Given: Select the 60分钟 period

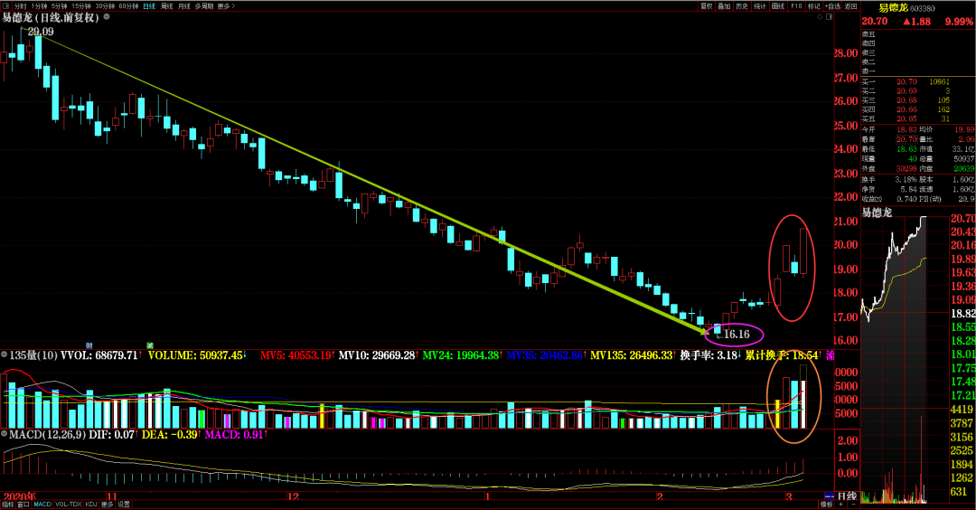Looking at the screenshot, I should tap(128, 5).
